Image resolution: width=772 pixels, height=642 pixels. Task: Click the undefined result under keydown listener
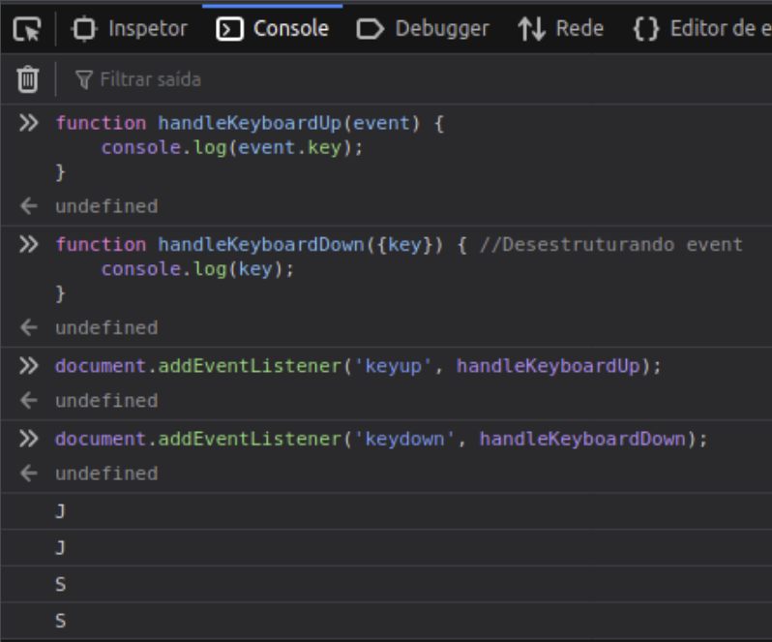[106, 474]
